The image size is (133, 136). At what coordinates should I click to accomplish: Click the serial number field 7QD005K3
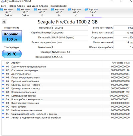point(69,33)
